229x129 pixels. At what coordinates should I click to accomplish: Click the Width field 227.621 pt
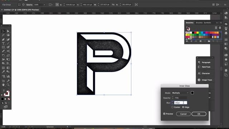tap(105, 5)
